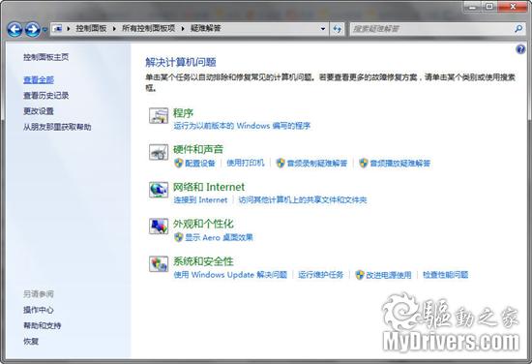
Task: Open 连接到 Internet troubleshooter
Action: coord(200,200)
